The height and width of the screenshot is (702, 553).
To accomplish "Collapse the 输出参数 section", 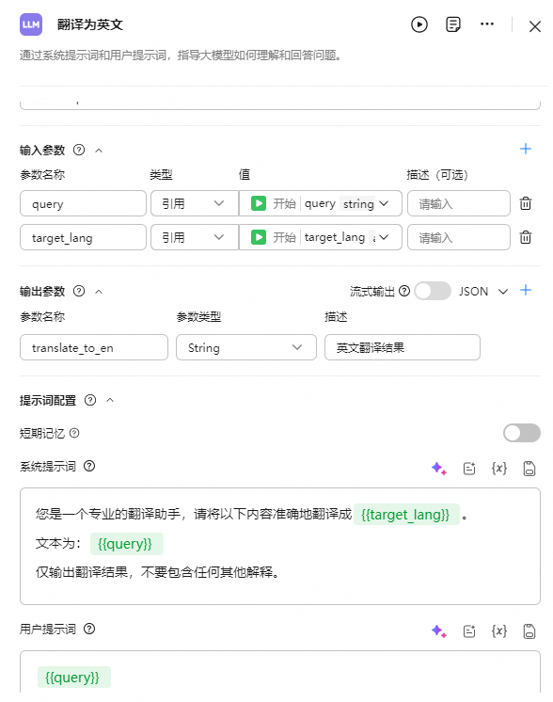I will click(99, 292).
